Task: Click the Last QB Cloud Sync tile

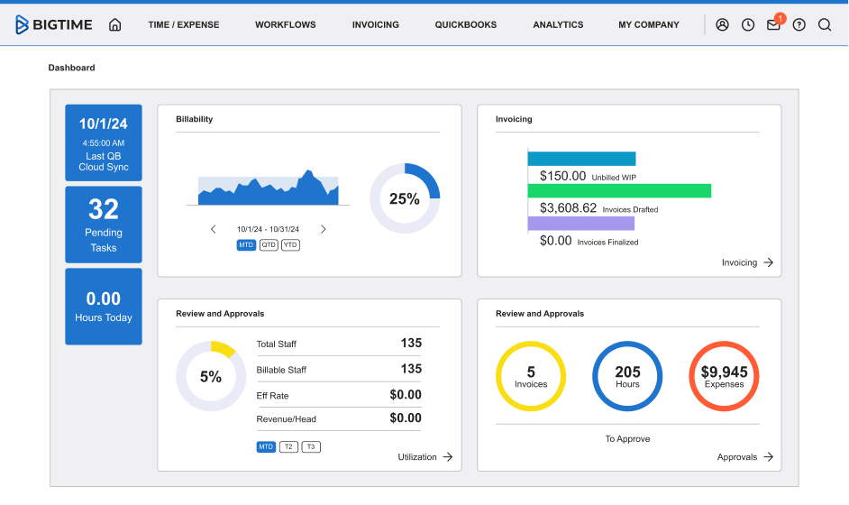Action: pyautogui.click(x=104, y=142)
